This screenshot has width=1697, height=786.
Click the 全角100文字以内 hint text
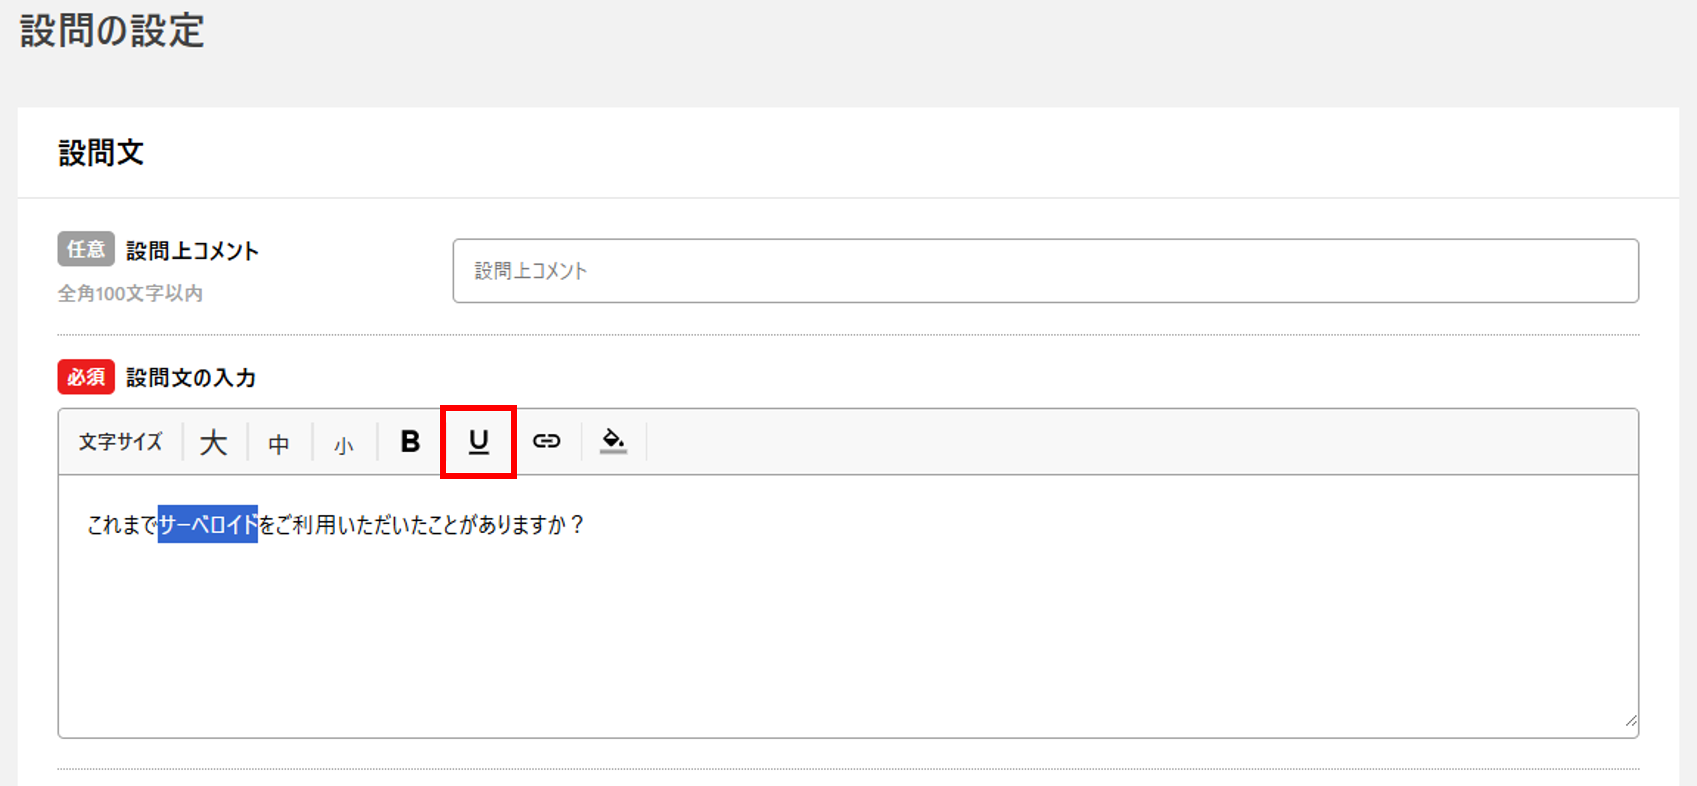130,293
